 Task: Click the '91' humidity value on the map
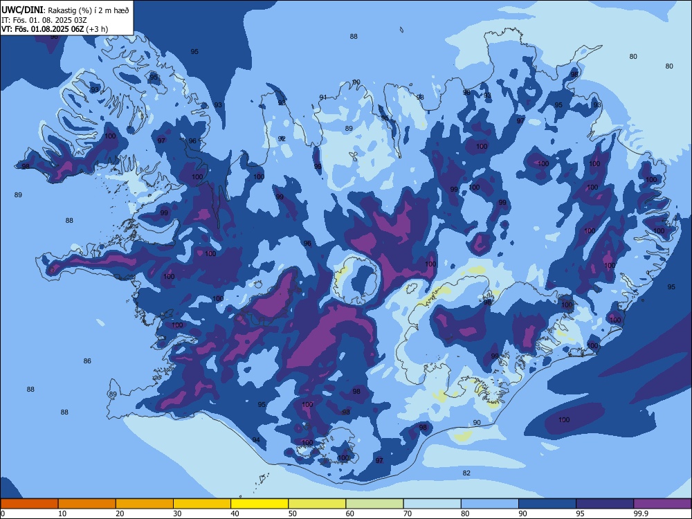click(323, 98)
